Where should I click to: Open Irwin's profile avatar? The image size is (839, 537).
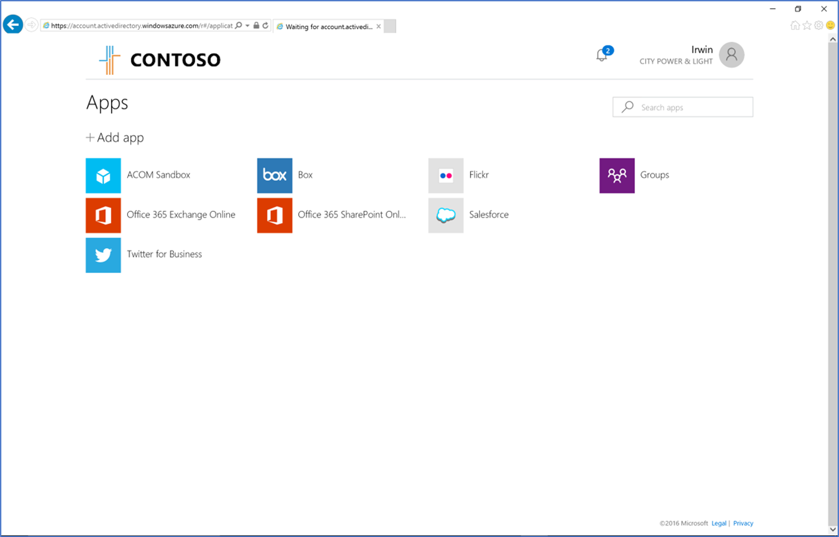pyautogui.click(x=732, y=55)
